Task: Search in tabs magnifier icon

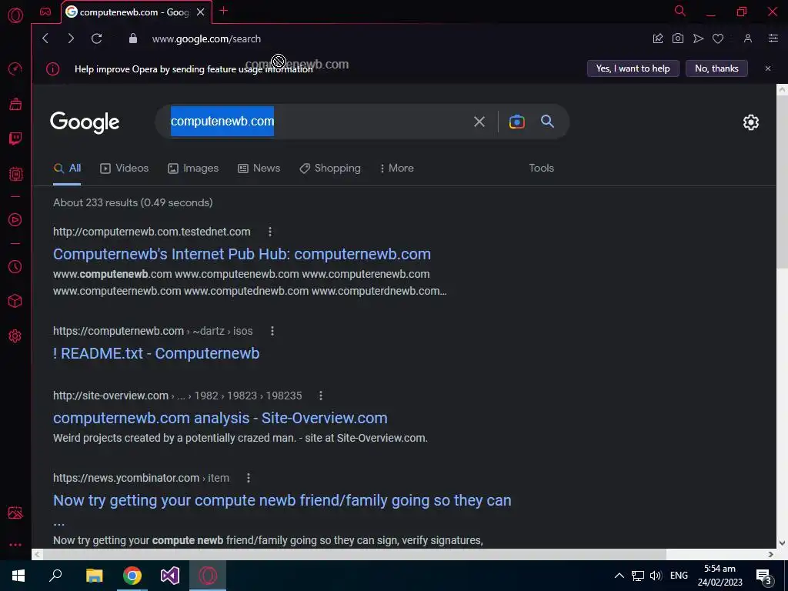Action: point(680,11)
